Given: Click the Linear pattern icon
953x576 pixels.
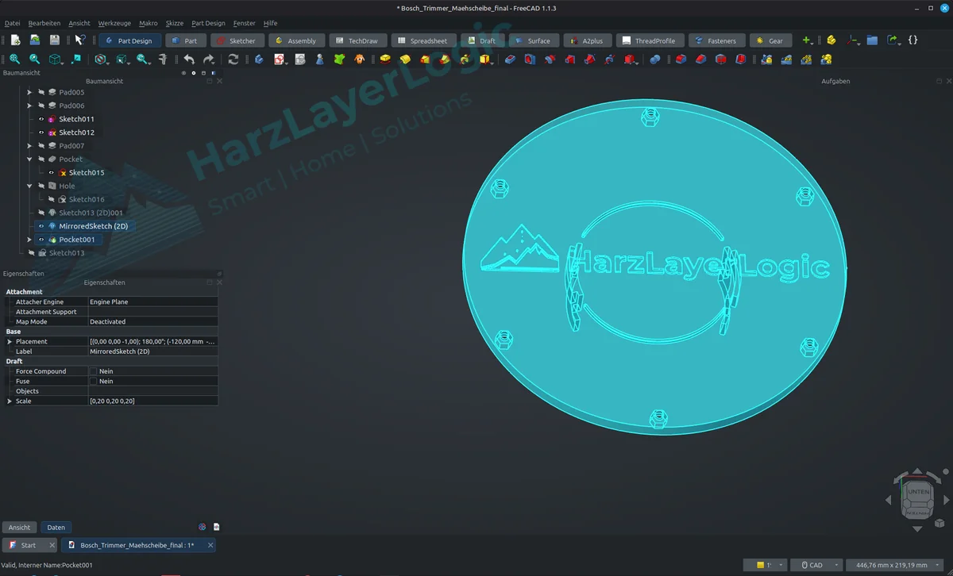Looking at the screenshot, I should (786, 60).
